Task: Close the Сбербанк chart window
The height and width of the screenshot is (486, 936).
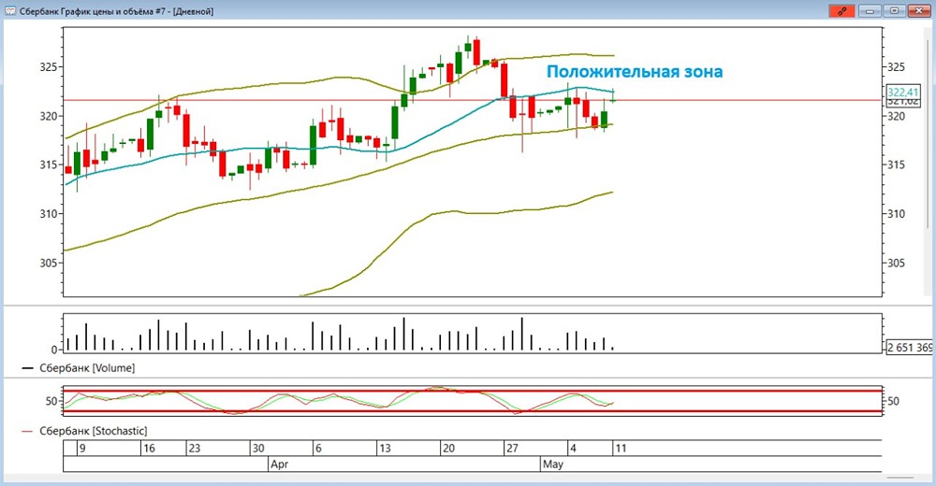Action: (919, 10)
